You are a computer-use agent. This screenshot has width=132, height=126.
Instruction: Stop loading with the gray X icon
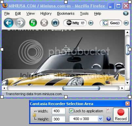click(x=44, y=23)
